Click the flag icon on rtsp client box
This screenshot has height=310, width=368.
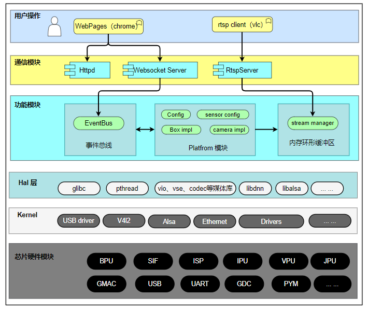pos(268,21)
